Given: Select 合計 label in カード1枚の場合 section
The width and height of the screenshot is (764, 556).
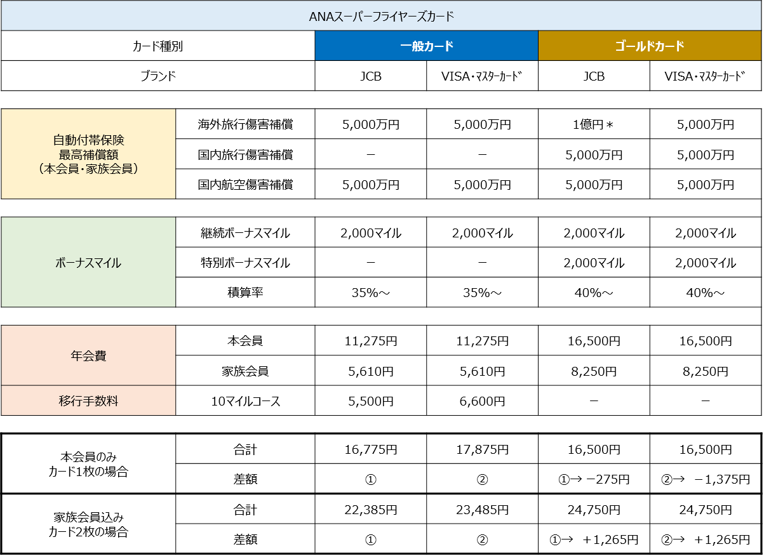Looking at the screenshot, I should [x=245, y=449].
